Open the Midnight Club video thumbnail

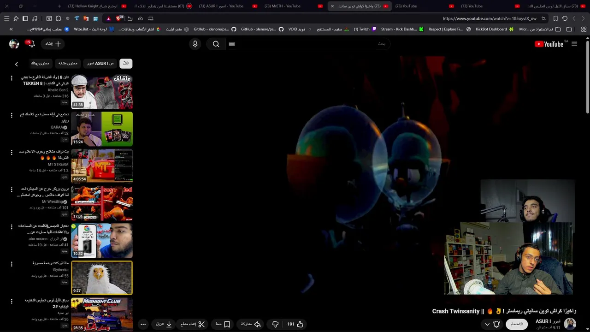(x=102, y=314)
